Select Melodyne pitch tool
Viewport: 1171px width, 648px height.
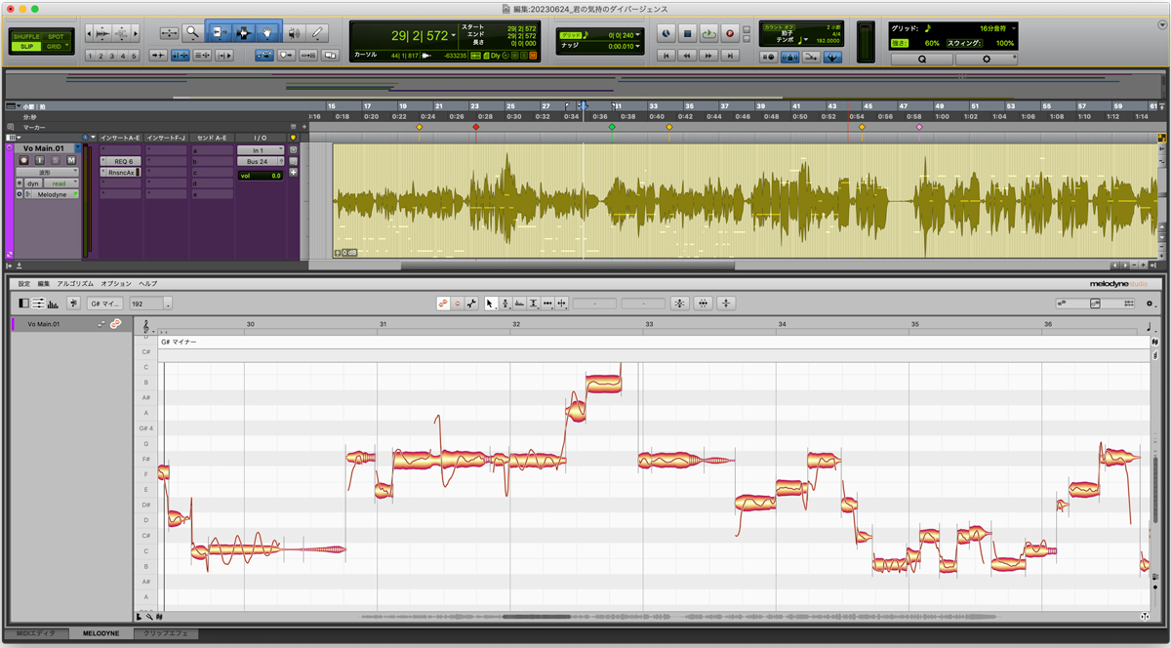point(505,304)
